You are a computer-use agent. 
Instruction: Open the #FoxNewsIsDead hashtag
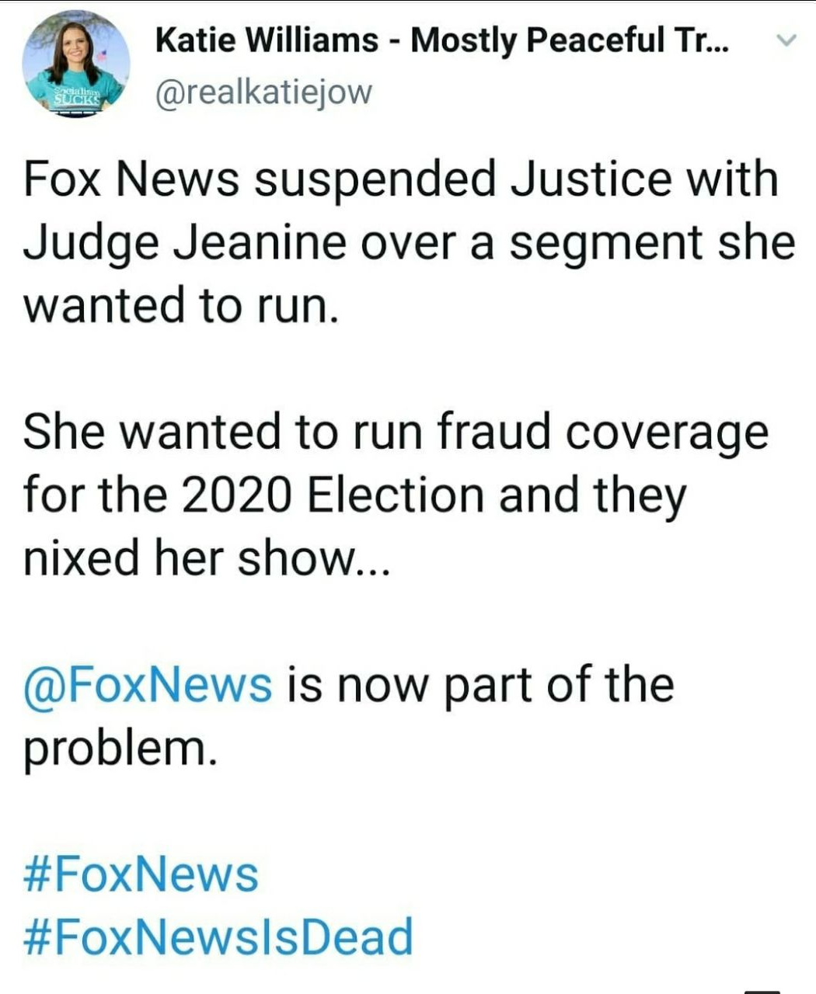(x=218, y=936)
